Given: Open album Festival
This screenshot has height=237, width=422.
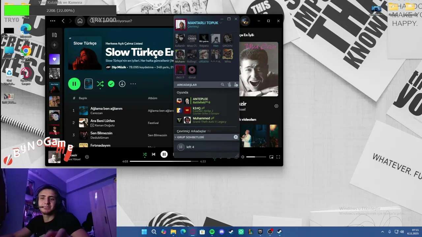Looking at the screenshot, I should pos(153,123).
